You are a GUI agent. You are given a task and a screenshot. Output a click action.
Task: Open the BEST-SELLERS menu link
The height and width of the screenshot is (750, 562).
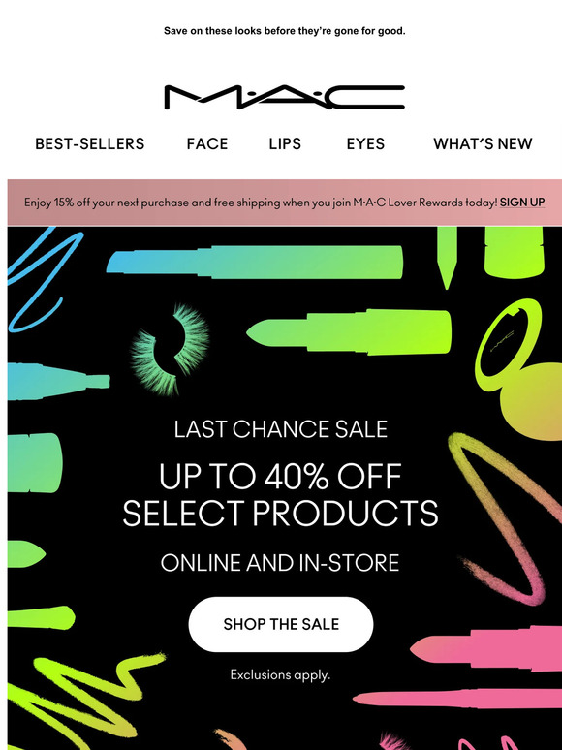[x=90, y=143]
